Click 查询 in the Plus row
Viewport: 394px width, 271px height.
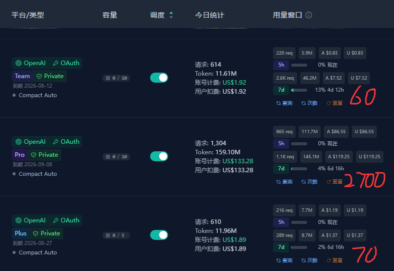click(284, 260)
